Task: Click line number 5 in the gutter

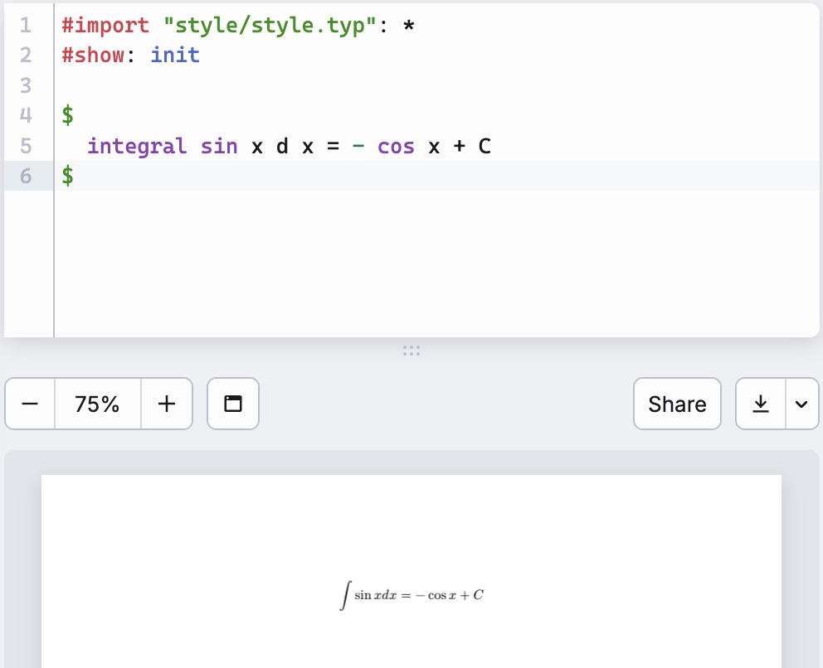Action: pyautogui.click(x=26, y=146)
